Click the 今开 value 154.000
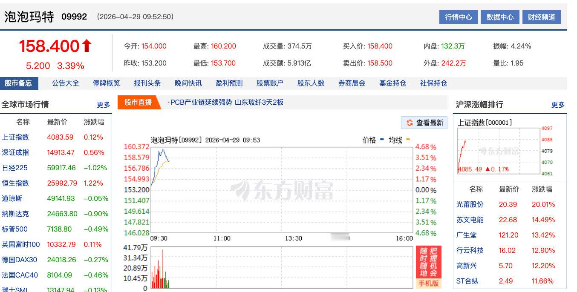Image resolution: width=577 pixels, height=292 pixels. click(154, 46)
